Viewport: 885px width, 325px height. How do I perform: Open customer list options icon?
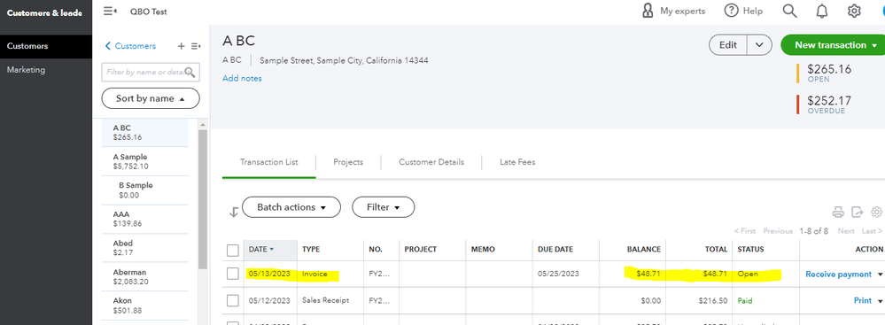(196, 46)
